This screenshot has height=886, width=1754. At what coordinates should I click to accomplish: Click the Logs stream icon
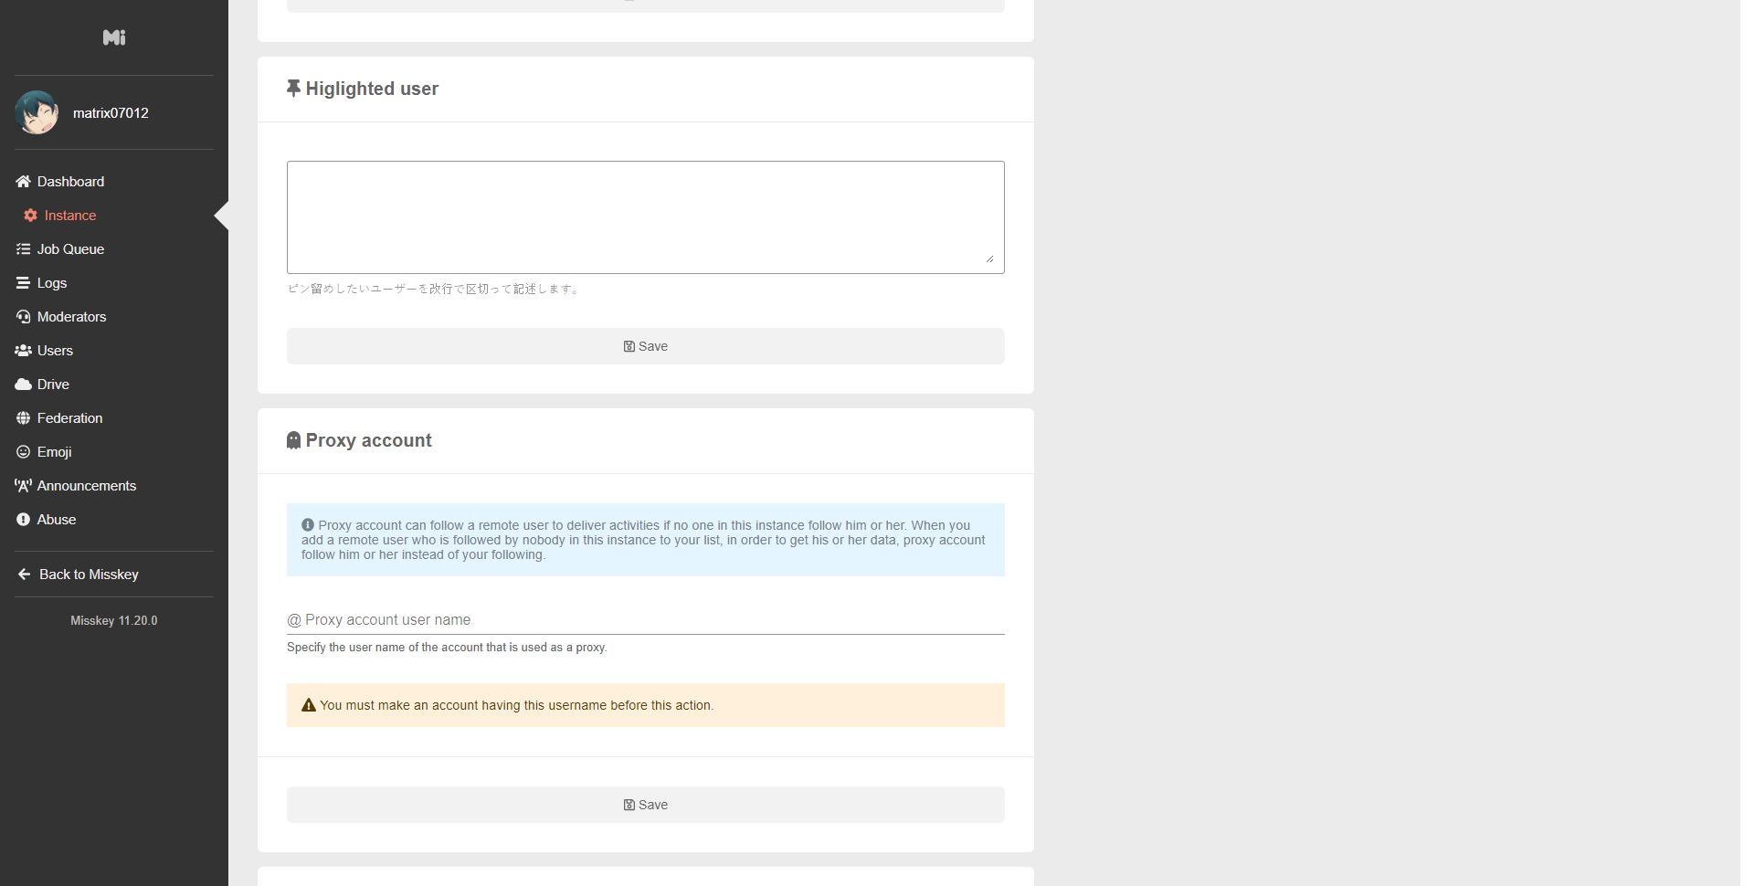pos(24,283)
